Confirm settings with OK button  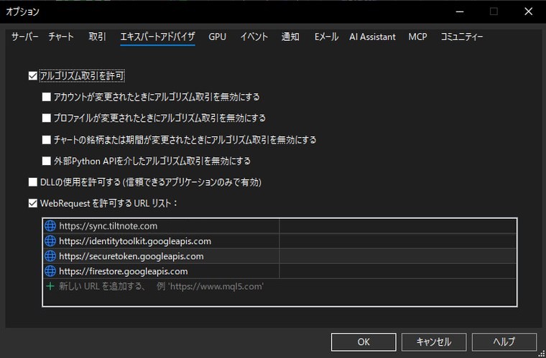point(364,342)
